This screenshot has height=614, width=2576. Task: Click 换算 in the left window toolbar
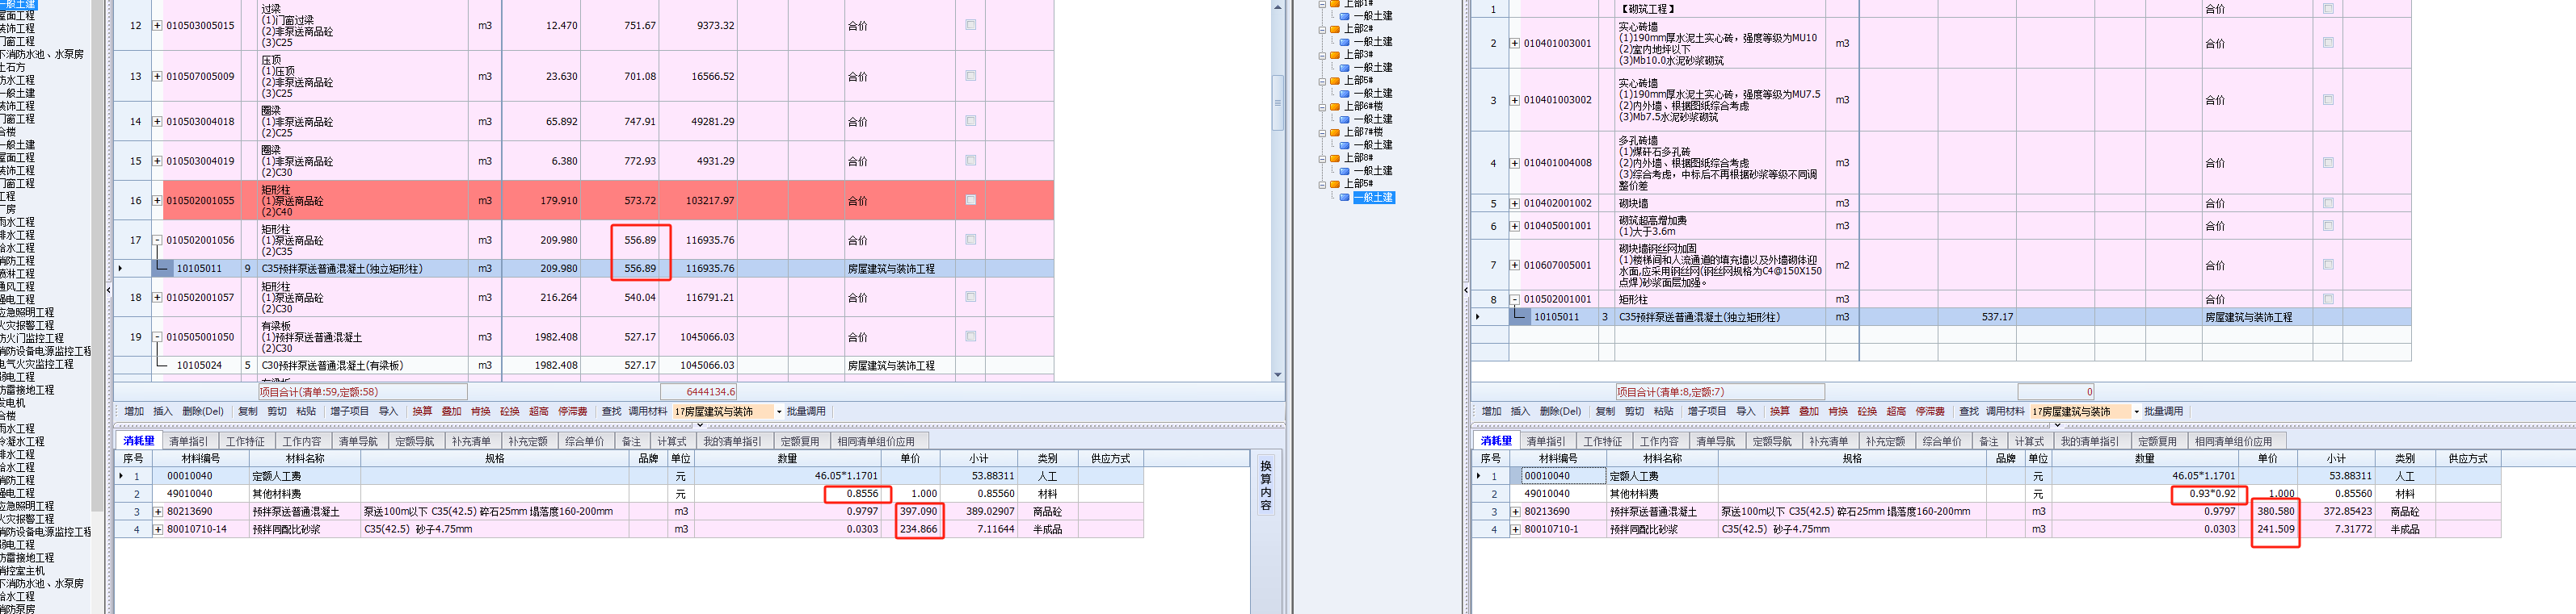click(x=422, y=411)
